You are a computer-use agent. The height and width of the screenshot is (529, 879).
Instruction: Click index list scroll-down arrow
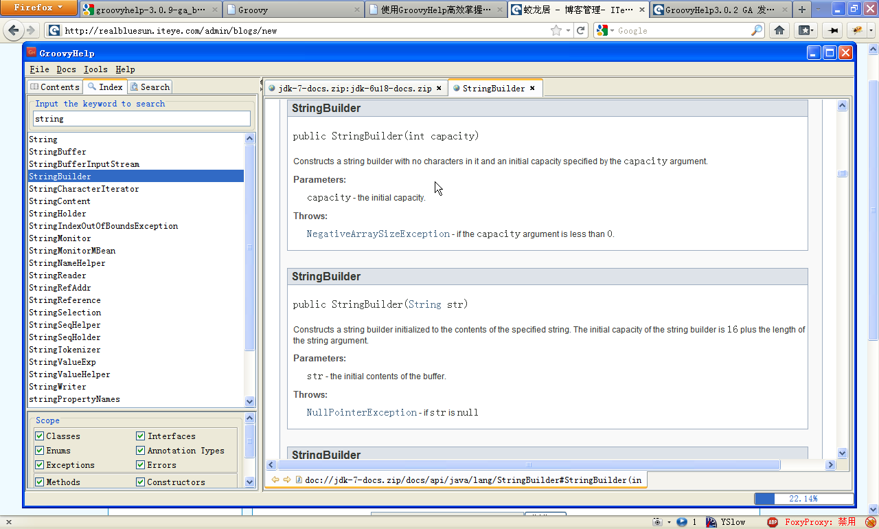(x=249, y=401)
